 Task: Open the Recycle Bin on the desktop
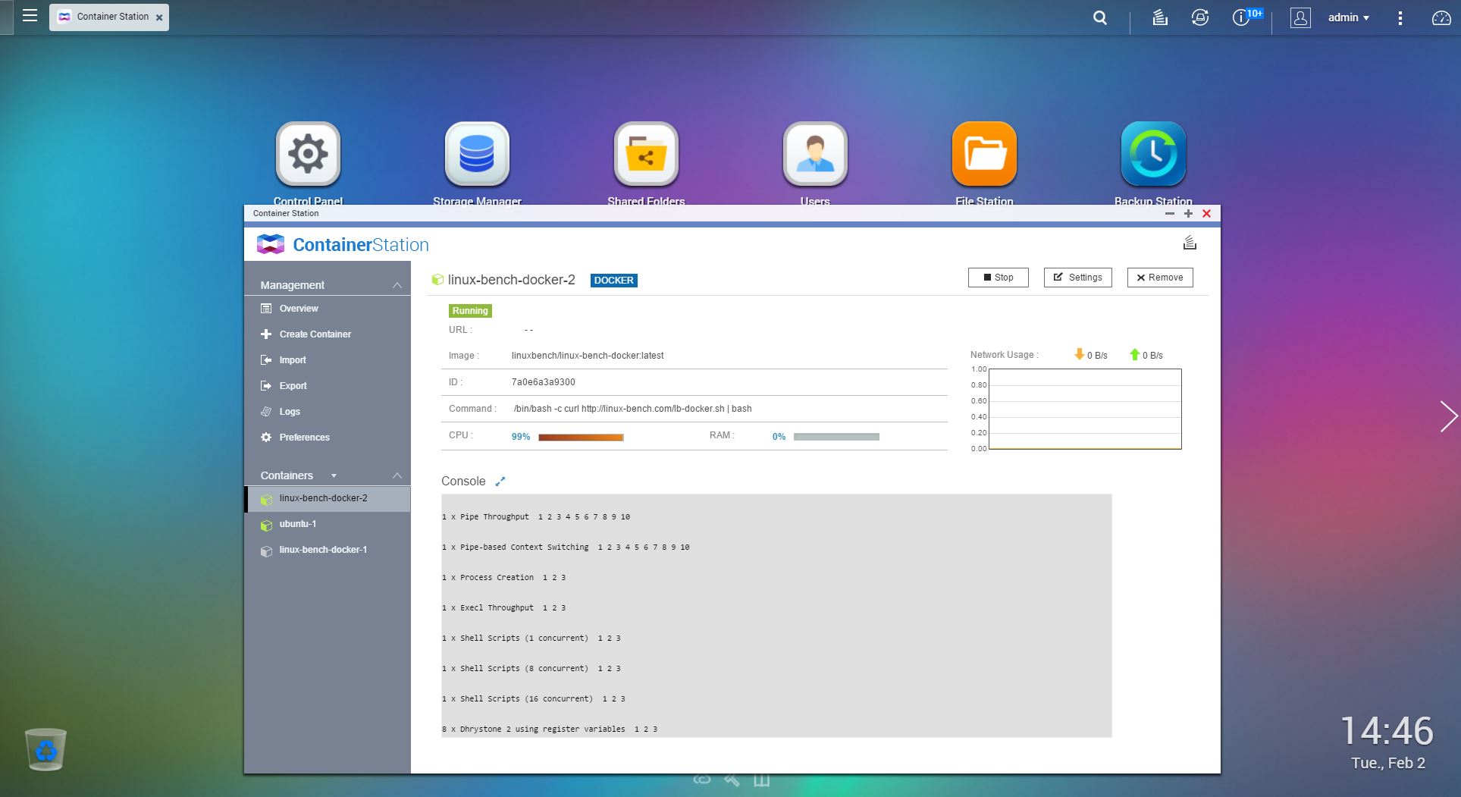(x=45, y=749)
